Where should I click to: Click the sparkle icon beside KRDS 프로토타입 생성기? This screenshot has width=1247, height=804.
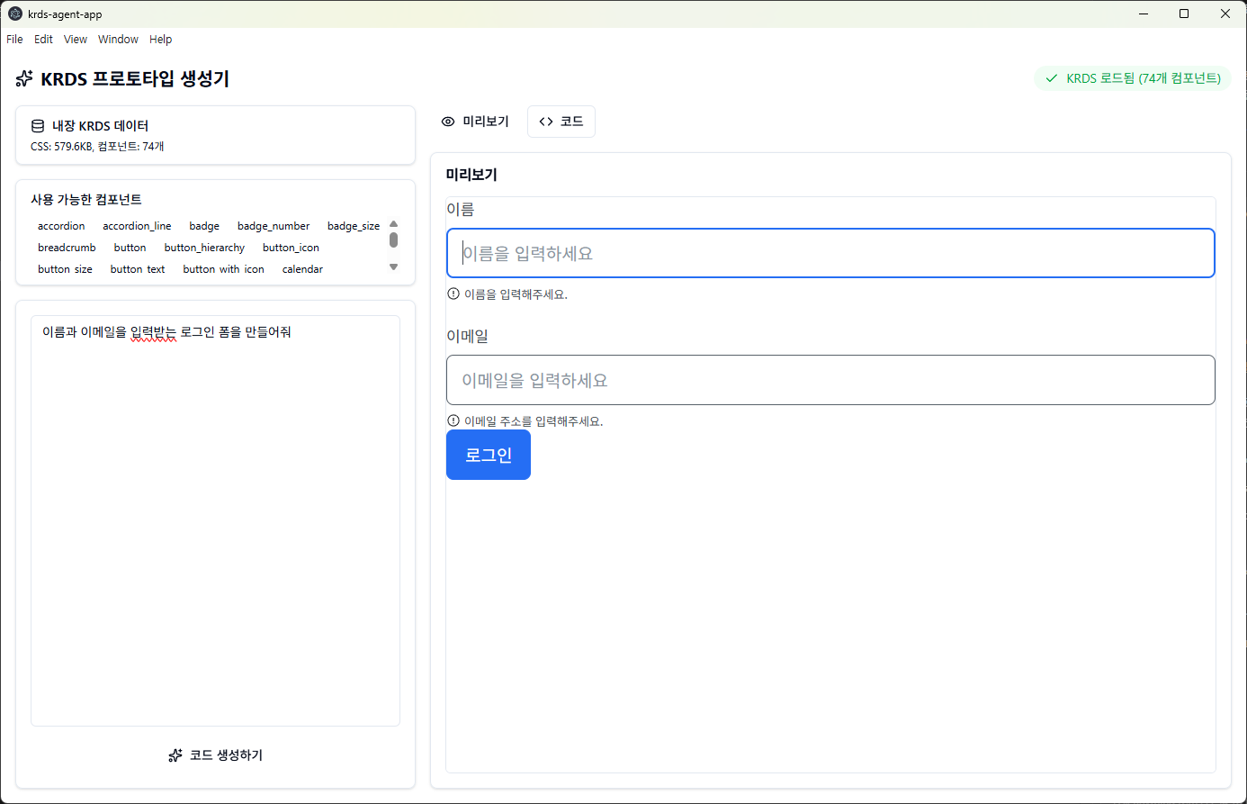tap(24, 79)
